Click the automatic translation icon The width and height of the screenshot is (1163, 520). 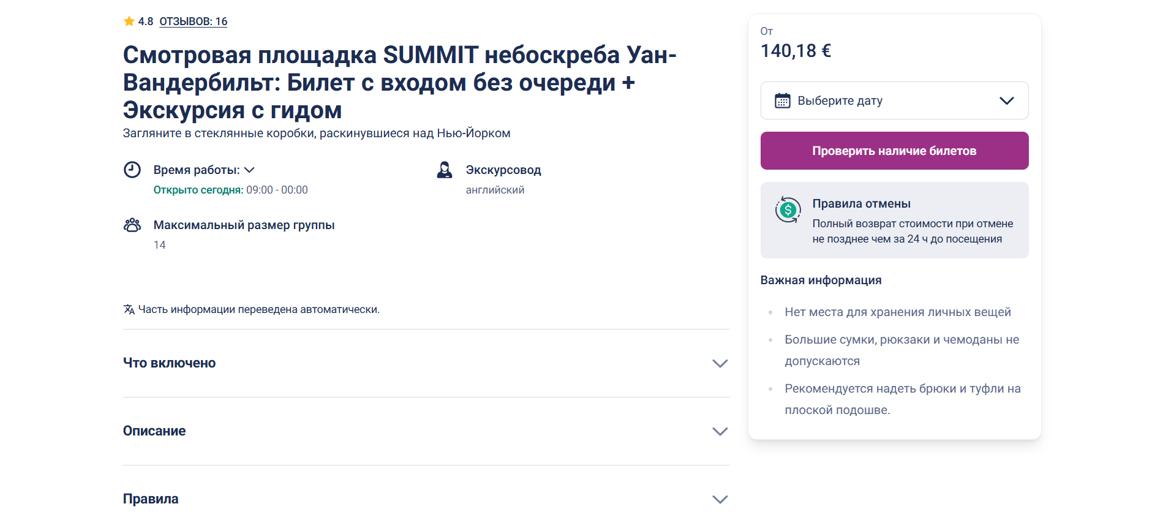tap(129, 309)
